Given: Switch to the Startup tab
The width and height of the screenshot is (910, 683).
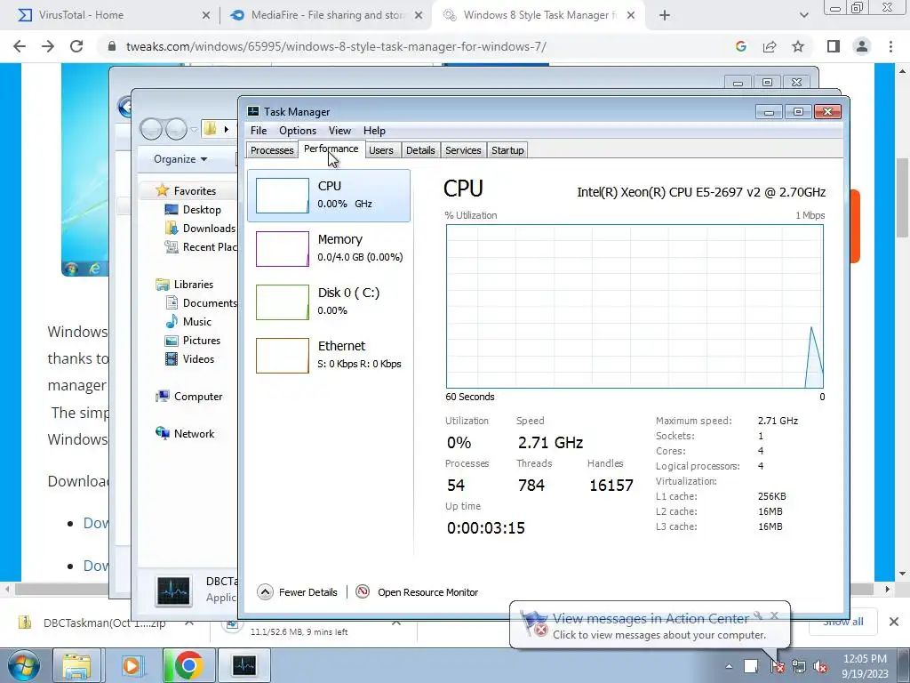Looking at the screenshot, I should coord(507,150).
